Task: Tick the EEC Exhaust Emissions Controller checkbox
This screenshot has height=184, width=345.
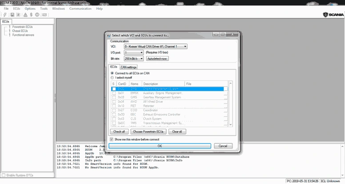Action: pyautogui.click(x=114, y=115)
